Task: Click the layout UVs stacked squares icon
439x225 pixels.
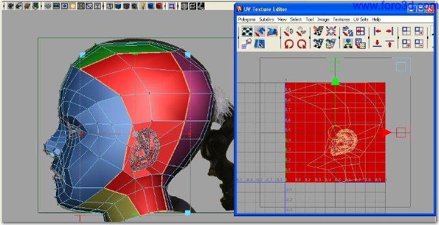Action: [347, 31]
